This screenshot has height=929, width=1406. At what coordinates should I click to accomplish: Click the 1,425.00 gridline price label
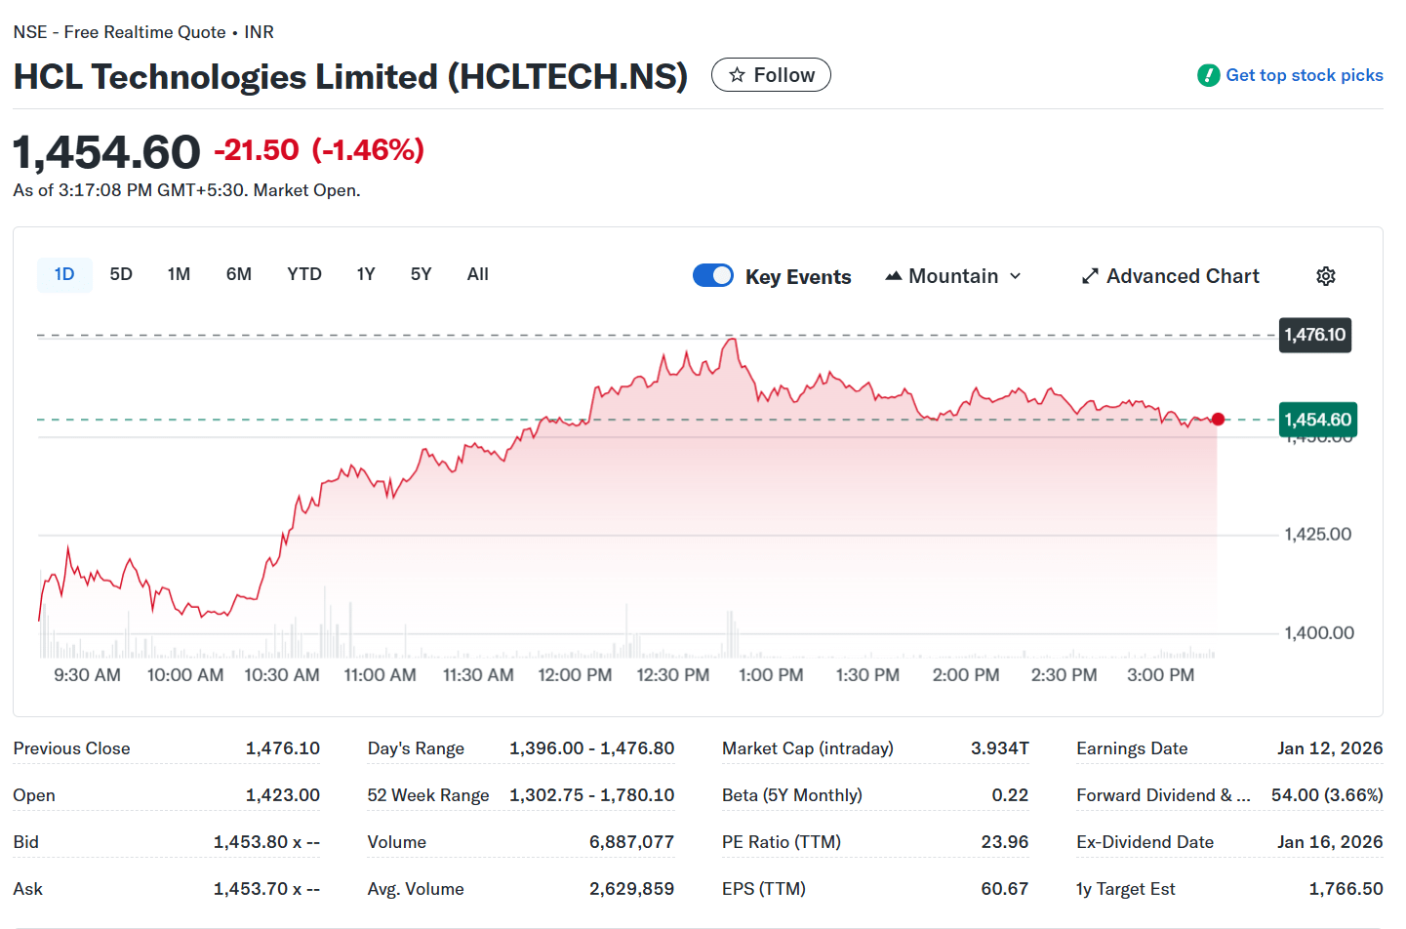tap(1317, 534)
